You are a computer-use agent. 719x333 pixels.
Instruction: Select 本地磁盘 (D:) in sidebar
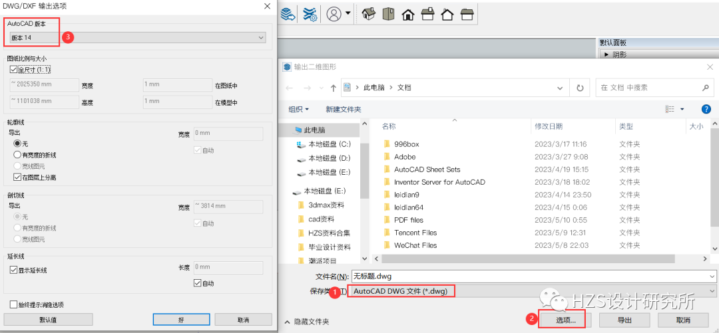[324, 158]
